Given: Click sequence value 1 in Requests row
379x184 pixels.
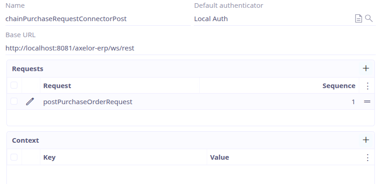Looking at the screenshot, I should pos(353,102).
